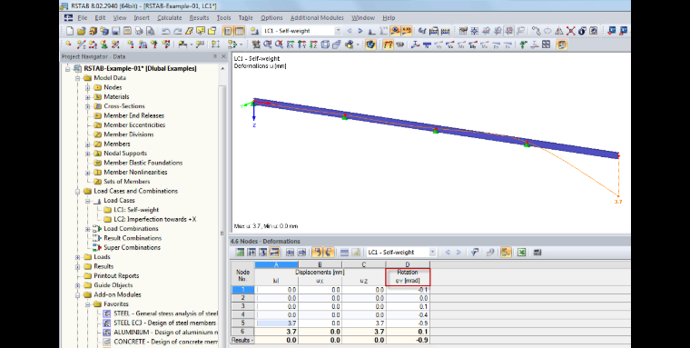Toggle the Show Results eye icon
690x348 pixels.
(x=395, y=31)
